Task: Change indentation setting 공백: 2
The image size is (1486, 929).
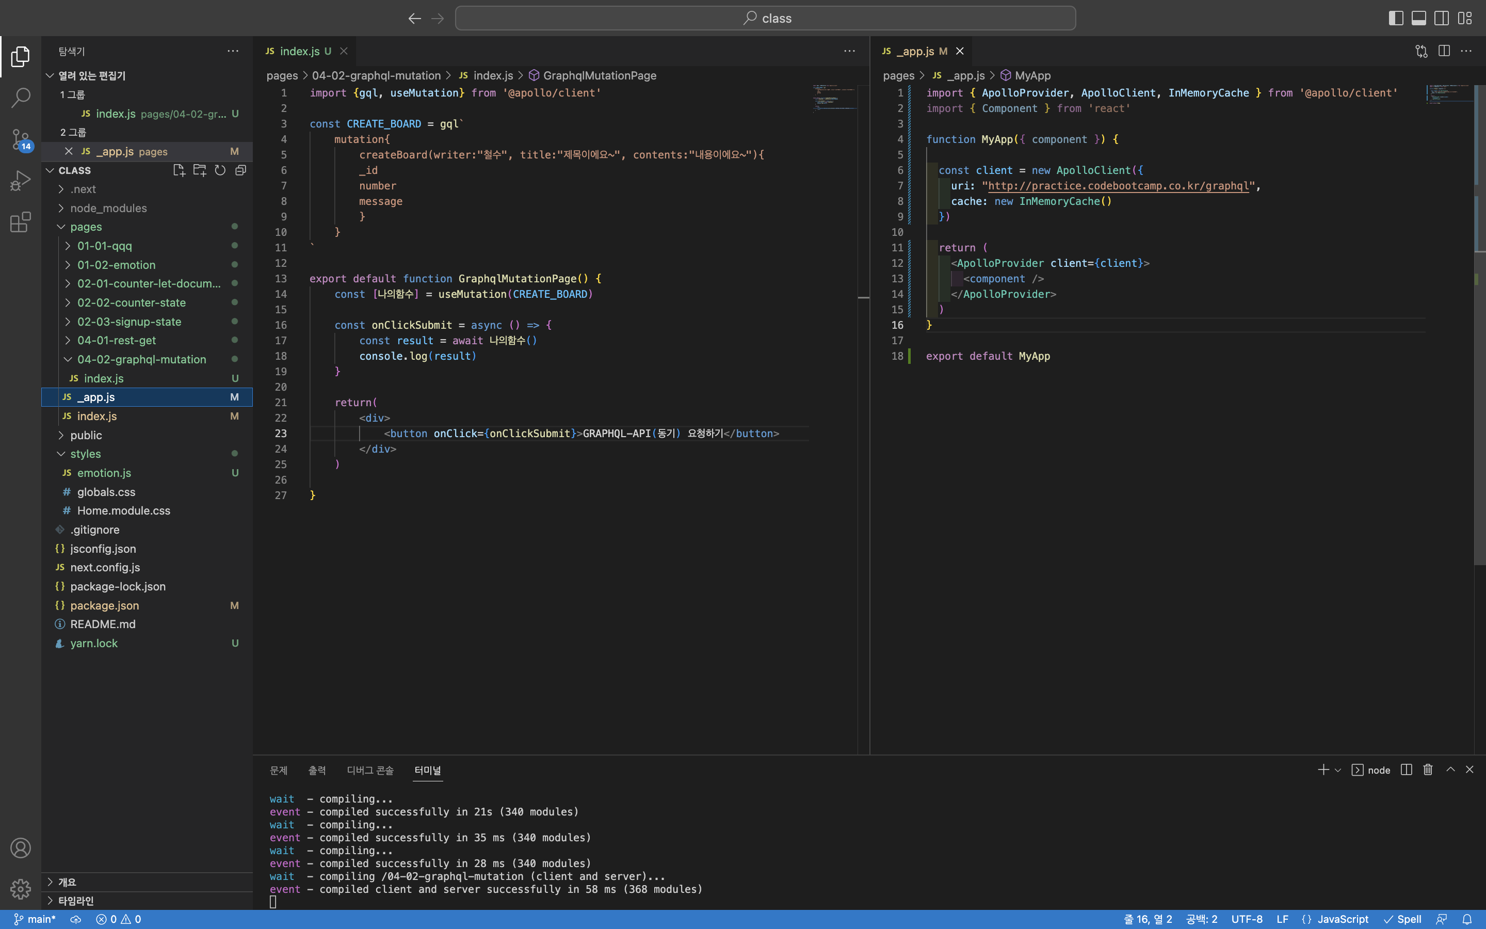Action: click(1201, 919)
